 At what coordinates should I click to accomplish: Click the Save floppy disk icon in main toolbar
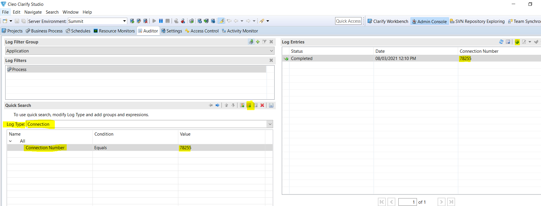click(17, 21)
